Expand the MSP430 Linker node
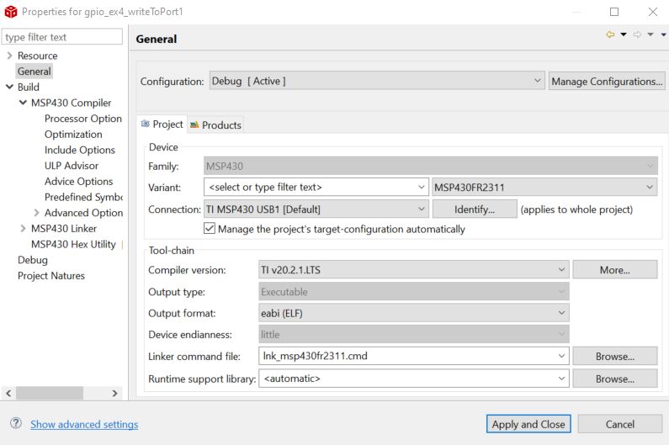Image resolution: width=669 pixels, height=445 pixels. [x=23, y=228]
